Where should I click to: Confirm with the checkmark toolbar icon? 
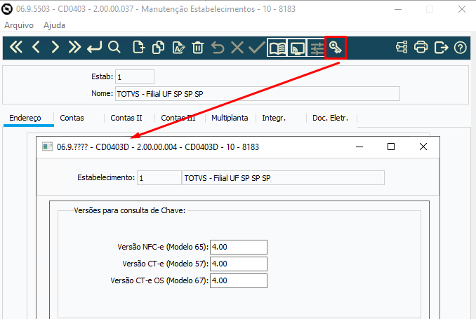257,48
